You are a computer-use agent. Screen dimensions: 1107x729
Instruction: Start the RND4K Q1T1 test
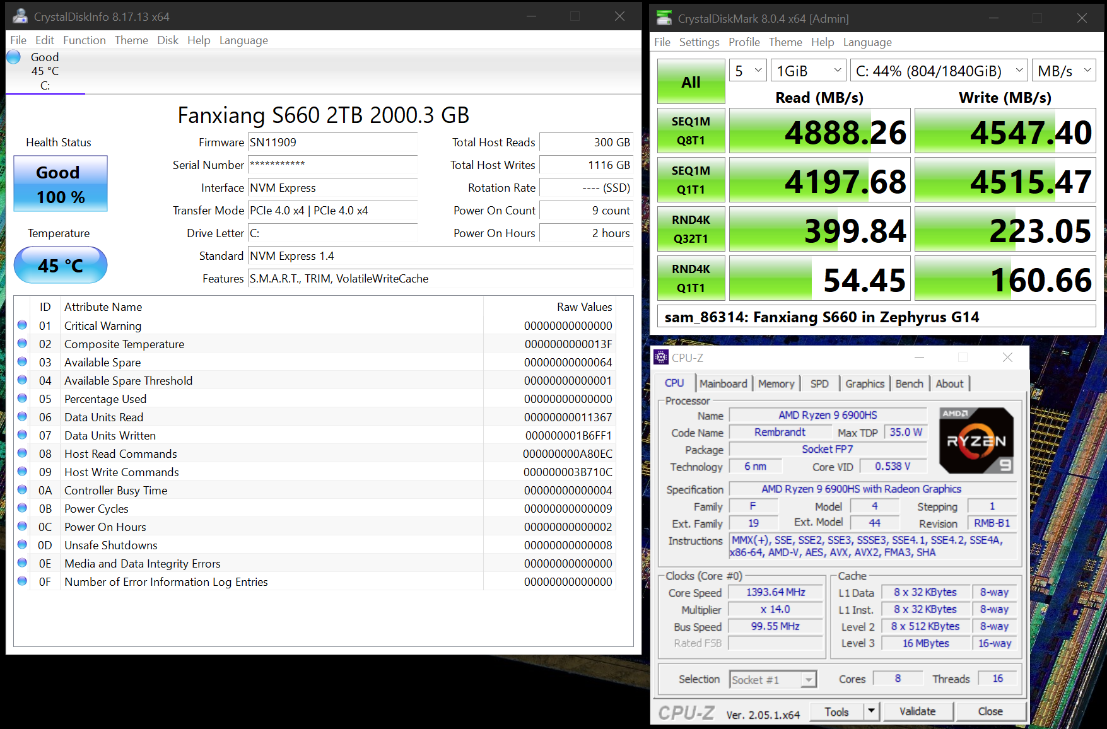pyautogui.click(x=691, y=278)
